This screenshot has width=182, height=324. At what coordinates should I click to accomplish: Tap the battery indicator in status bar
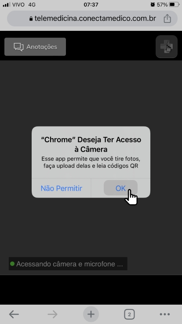click(x=174, y=4)
